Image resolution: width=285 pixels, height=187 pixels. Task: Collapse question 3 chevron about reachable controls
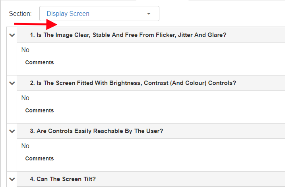pyautogui.click(x=12, y=131)
